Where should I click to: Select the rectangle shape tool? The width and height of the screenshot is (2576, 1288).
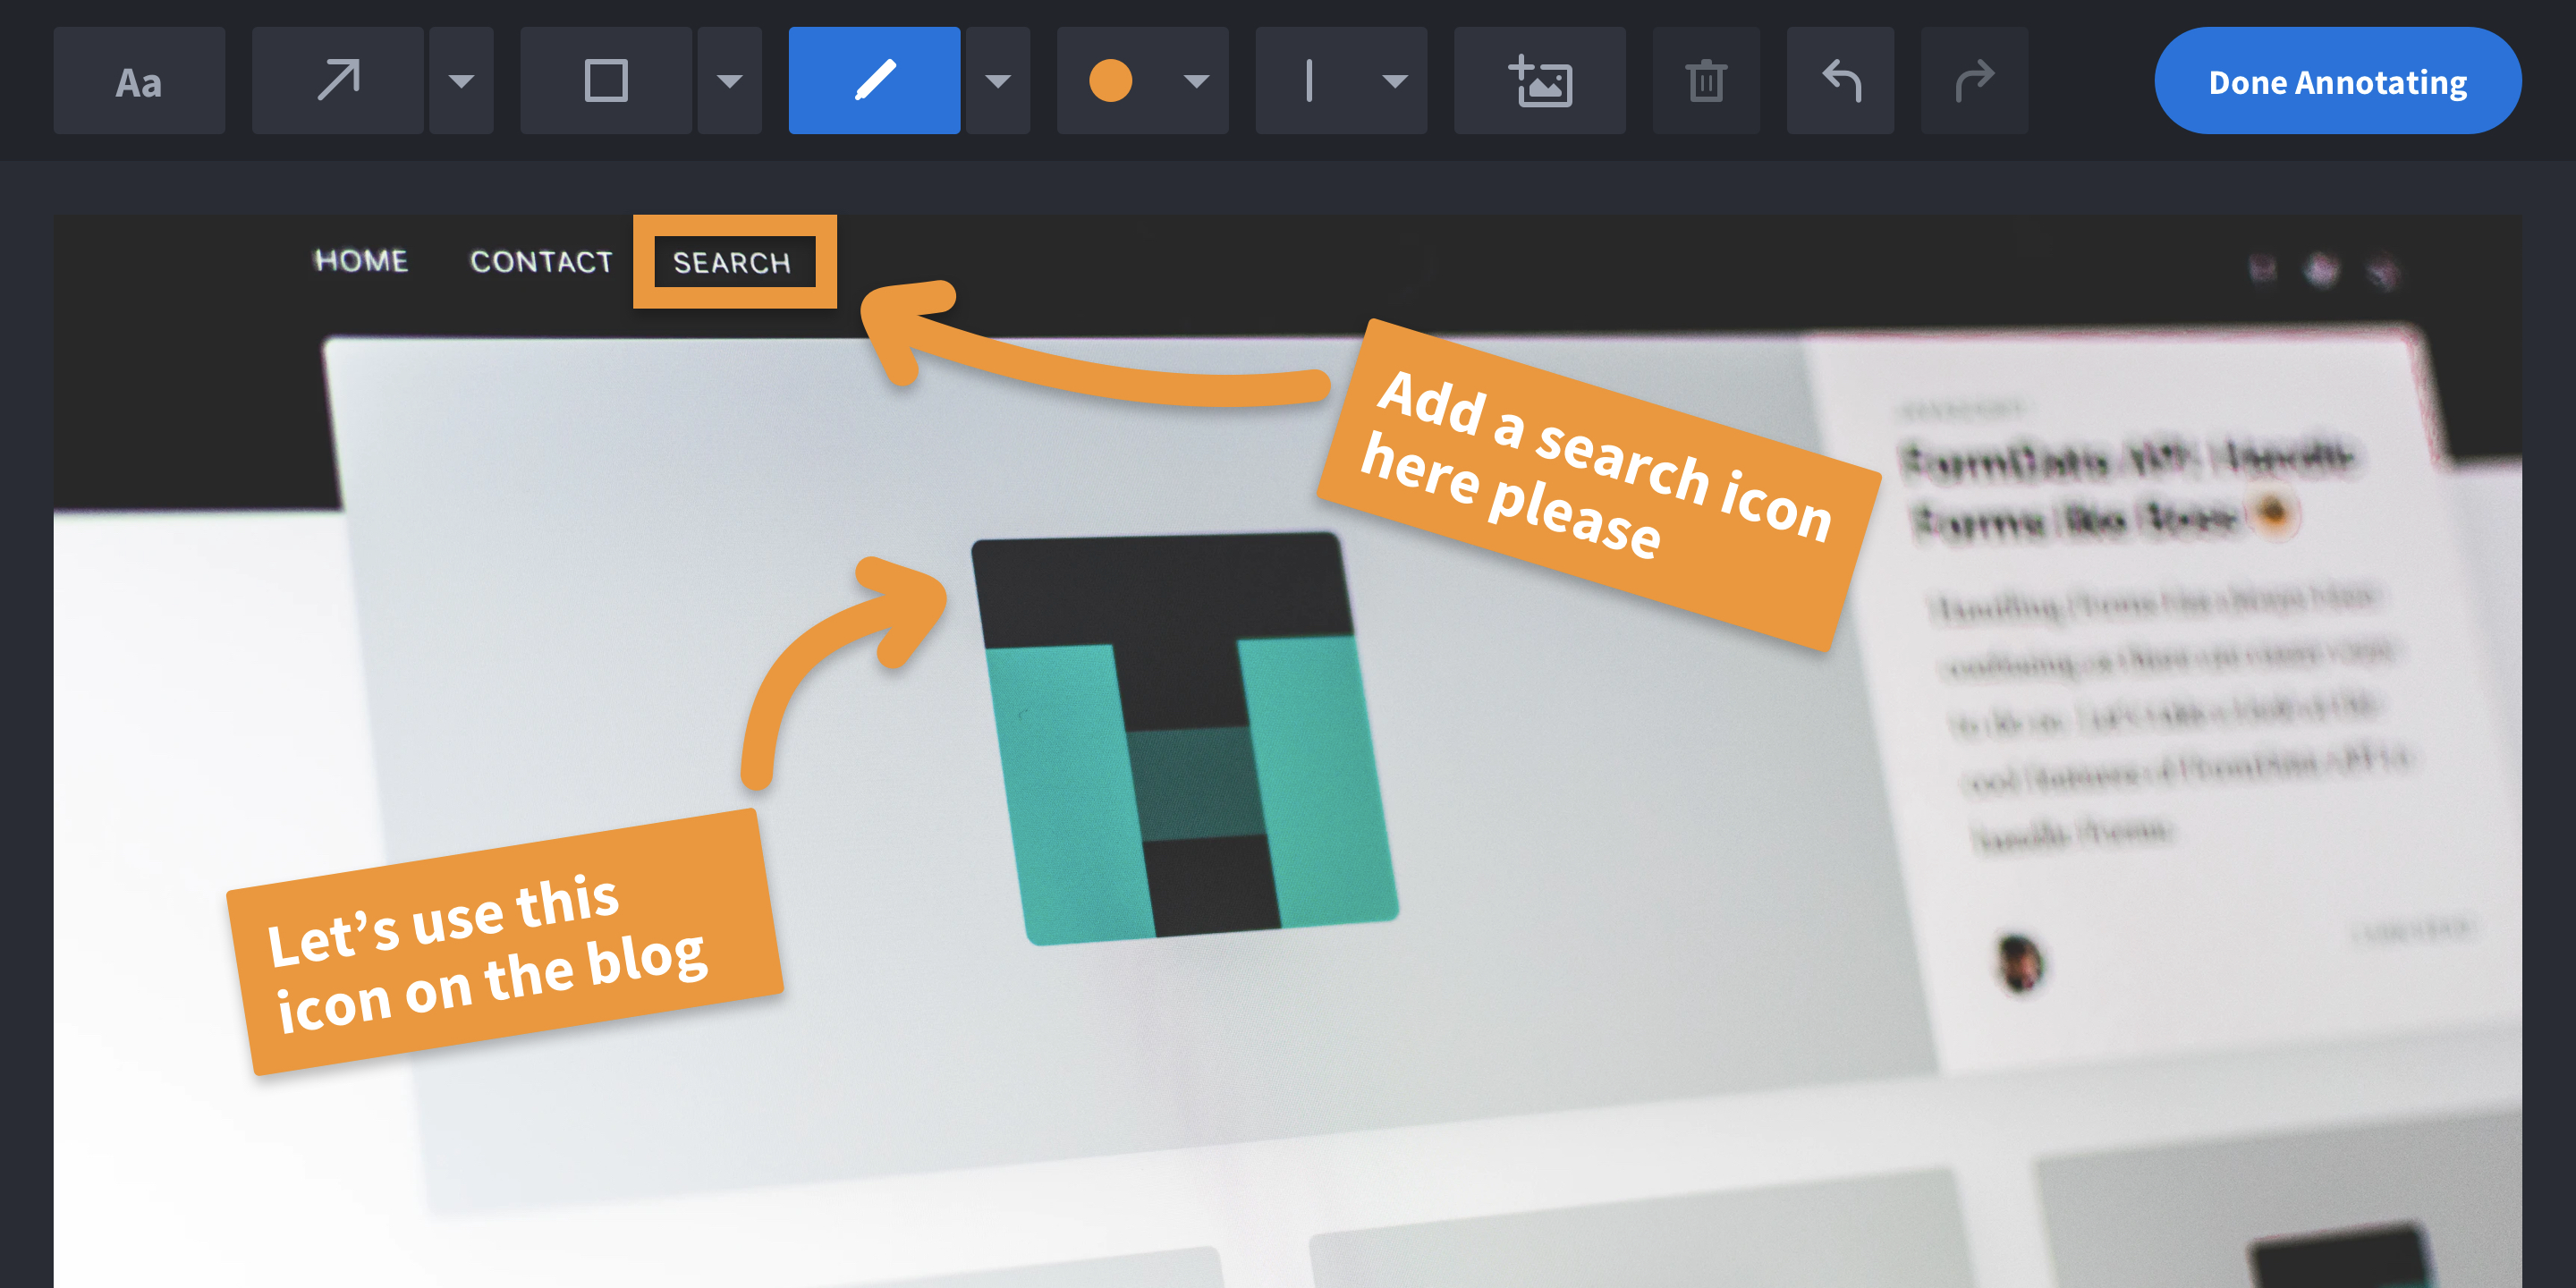tap(606, 81)
